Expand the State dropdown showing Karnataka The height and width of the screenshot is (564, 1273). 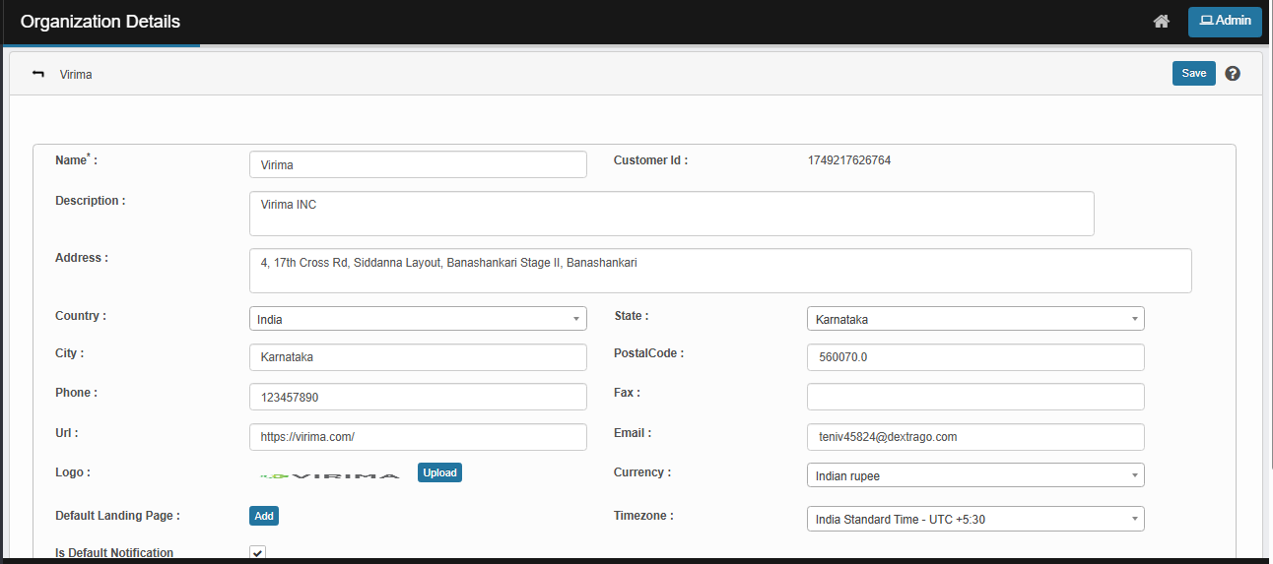[x=974, y=319]
